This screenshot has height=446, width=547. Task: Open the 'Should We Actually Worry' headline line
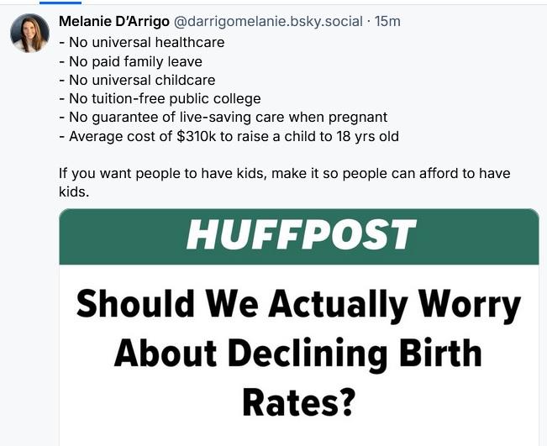tap(299, 305)
